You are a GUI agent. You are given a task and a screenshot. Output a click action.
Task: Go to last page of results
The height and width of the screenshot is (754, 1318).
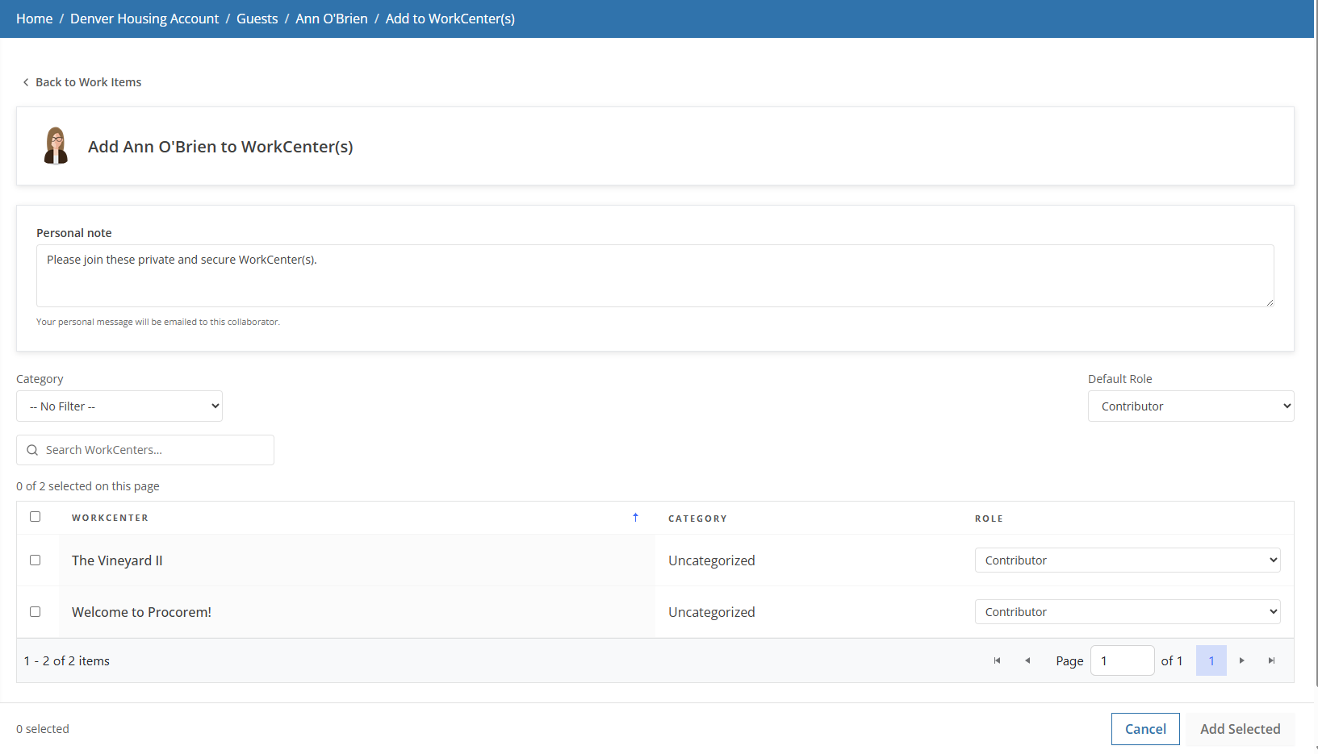1271,660
